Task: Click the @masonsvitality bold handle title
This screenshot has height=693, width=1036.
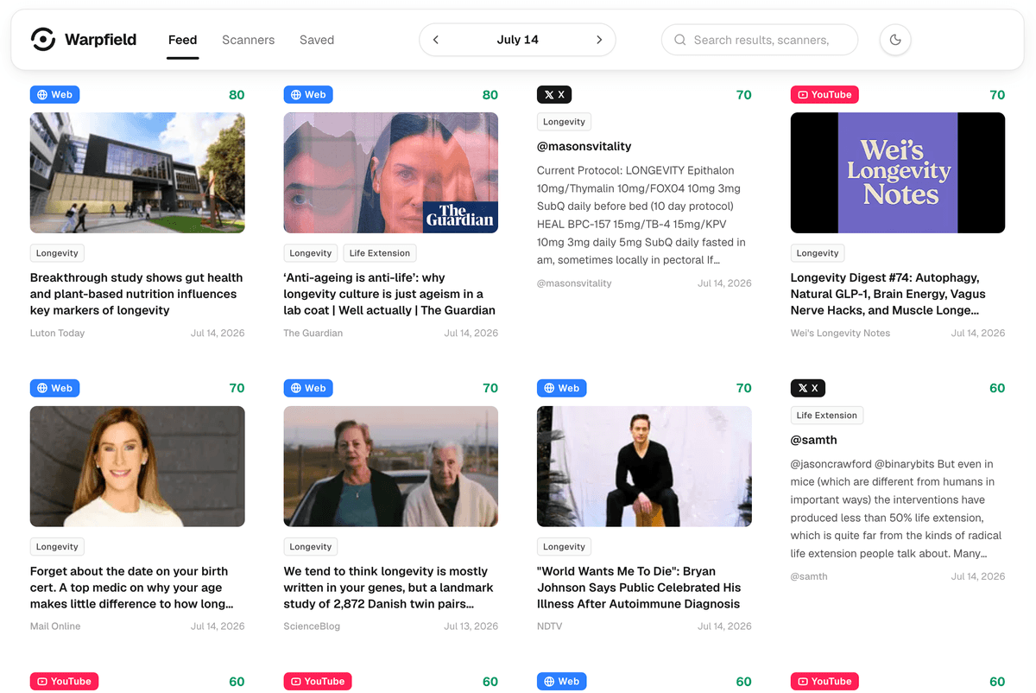Action: pyautogui.click(x=584, y=146)
